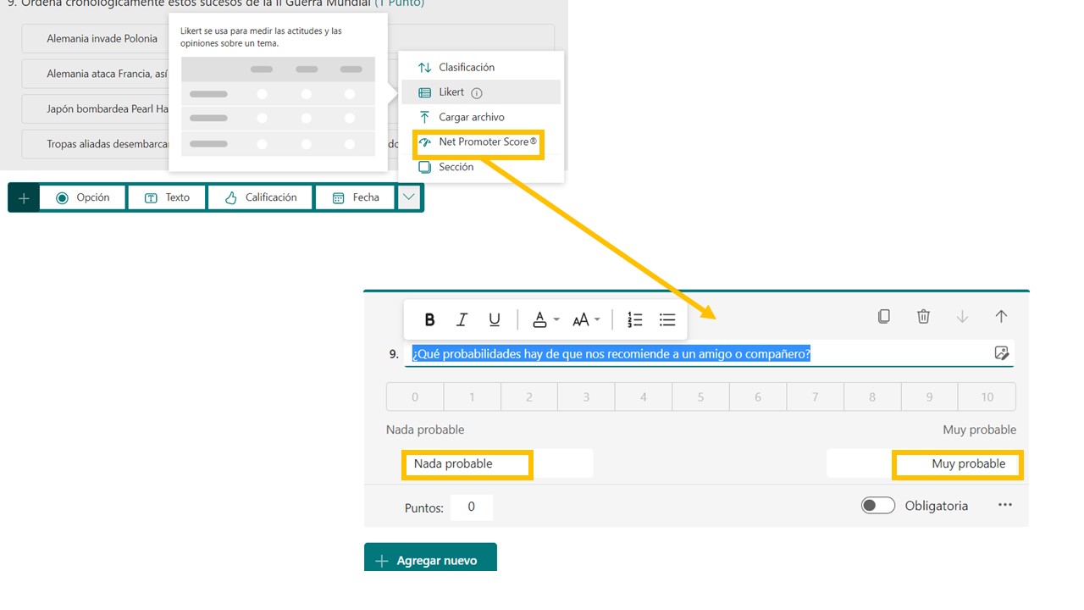
Task: Insert a bulleted list
Action: point(667,319)
